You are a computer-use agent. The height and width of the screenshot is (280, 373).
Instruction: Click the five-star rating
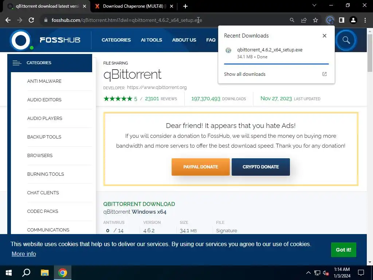click(118, 98)
